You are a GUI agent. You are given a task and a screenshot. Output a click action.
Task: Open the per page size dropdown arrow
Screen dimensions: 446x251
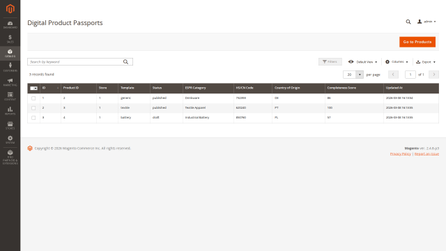[x=360, y=75]
